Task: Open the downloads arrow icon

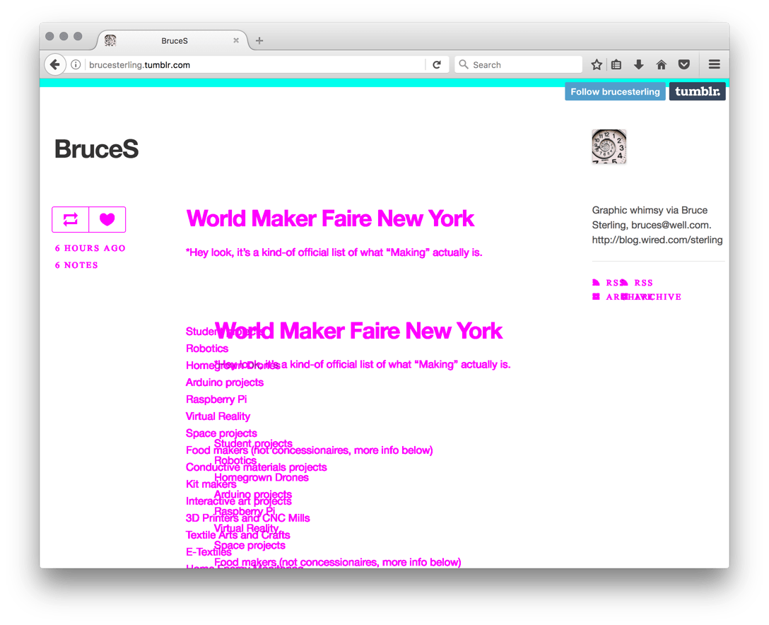Action: click(638, 64)
